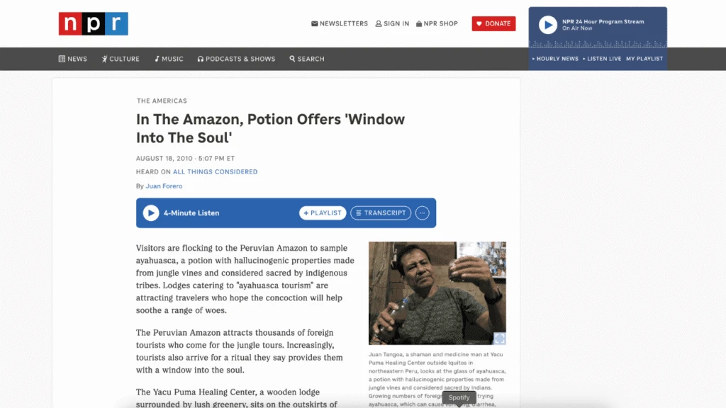Click the Search magnifier icon

pyautogui.click(x=292, y=59)
